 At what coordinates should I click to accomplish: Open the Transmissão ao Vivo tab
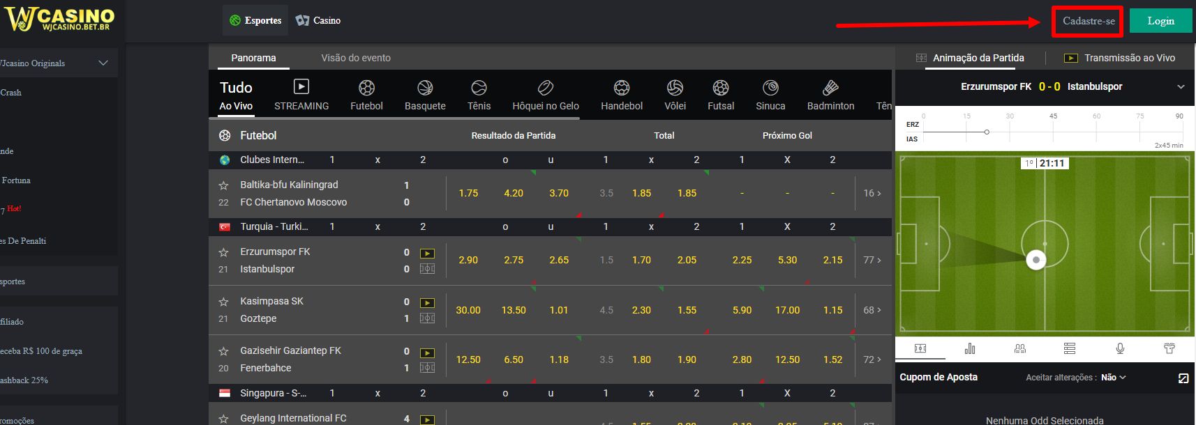tap(1119, 58)
